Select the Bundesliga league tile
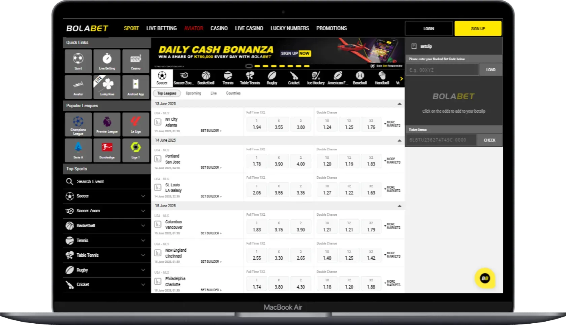The width and height of the screenshot is (566, 325). coord(107,150)
